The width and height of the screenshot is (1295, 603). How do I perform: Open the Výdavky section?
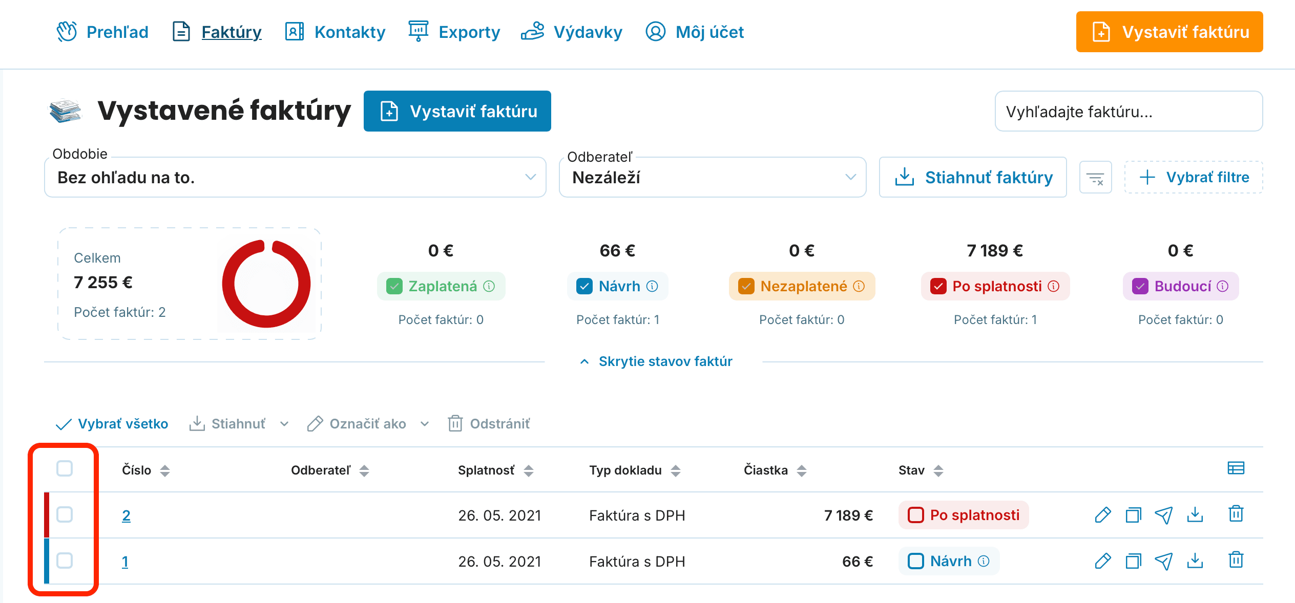pos(572,32)
